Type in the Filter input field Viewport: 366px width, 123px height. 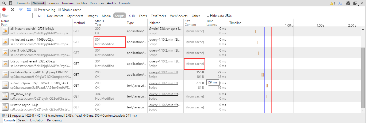tap(16, 16)
